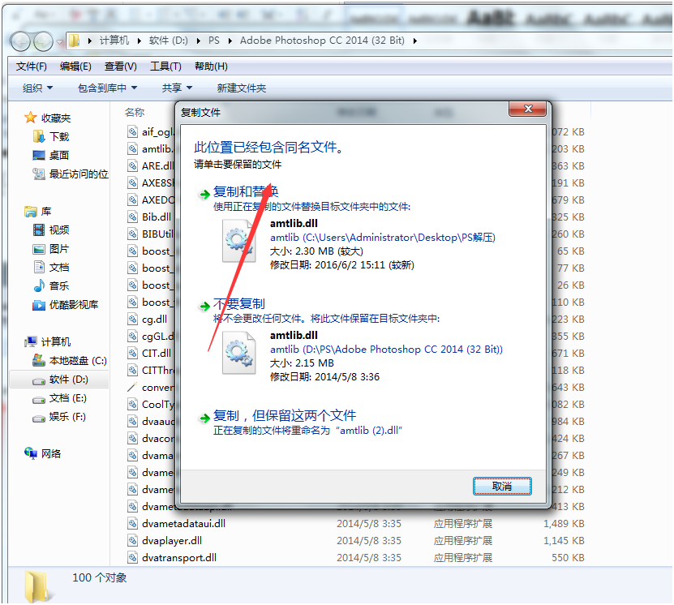Select the ARE.dll file icon
Screen dimensions: 674x605
[x=132, y=166]
